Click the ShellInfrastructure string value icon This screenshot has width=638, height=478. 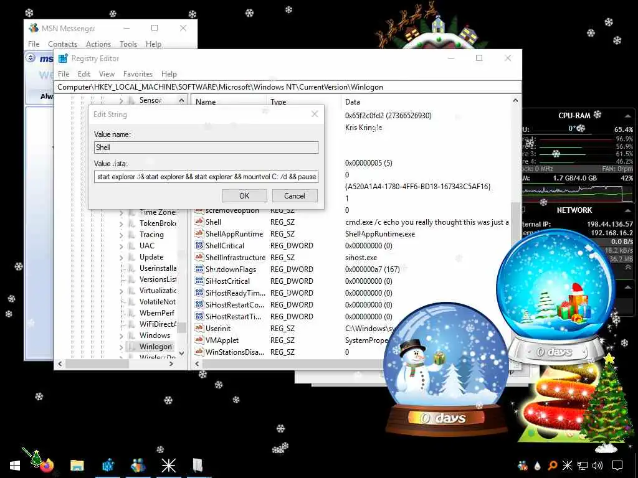click(199, 257)
